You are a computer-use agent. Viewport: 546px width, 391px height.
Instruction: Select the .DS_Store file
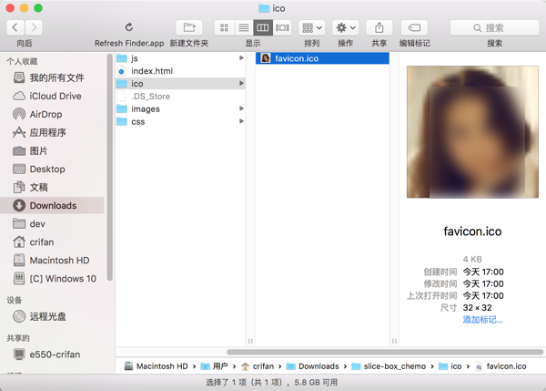click(180, 97)
